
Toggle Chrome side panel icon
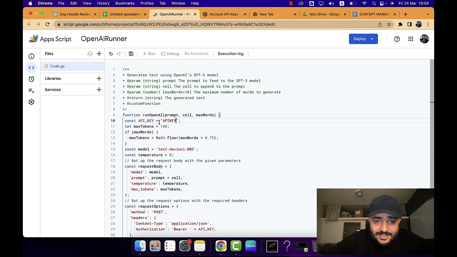410,24
